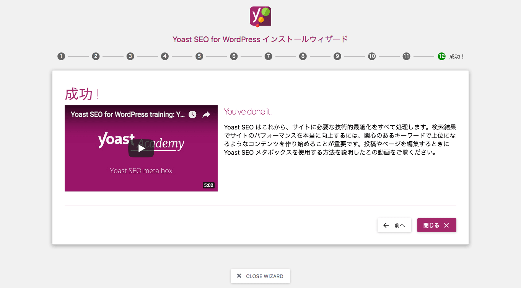Screen dimensions: 521x288
Task: Click the CLOSE WIZARD button
Action: click(260, 276)
